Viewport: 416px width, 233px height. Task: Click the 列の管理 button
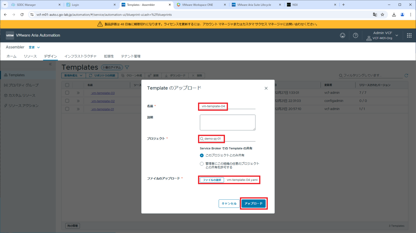coord(72,226)
